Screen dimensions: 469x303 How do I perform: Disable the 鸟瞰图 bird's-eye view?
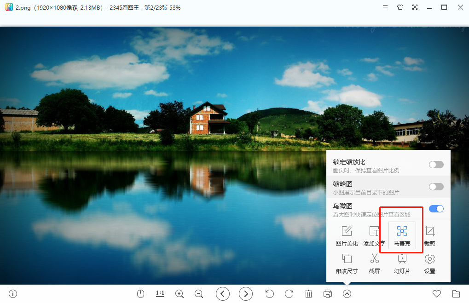(435, 209)
